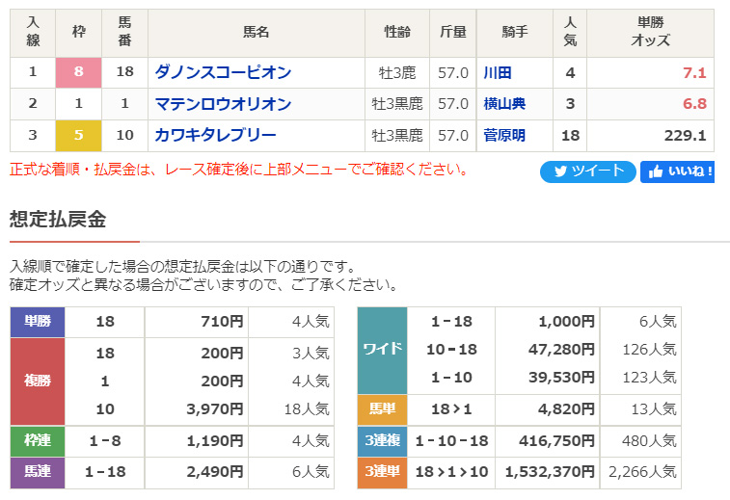
Task: Click the pink frame 8 cell
Action: [78, 72]
